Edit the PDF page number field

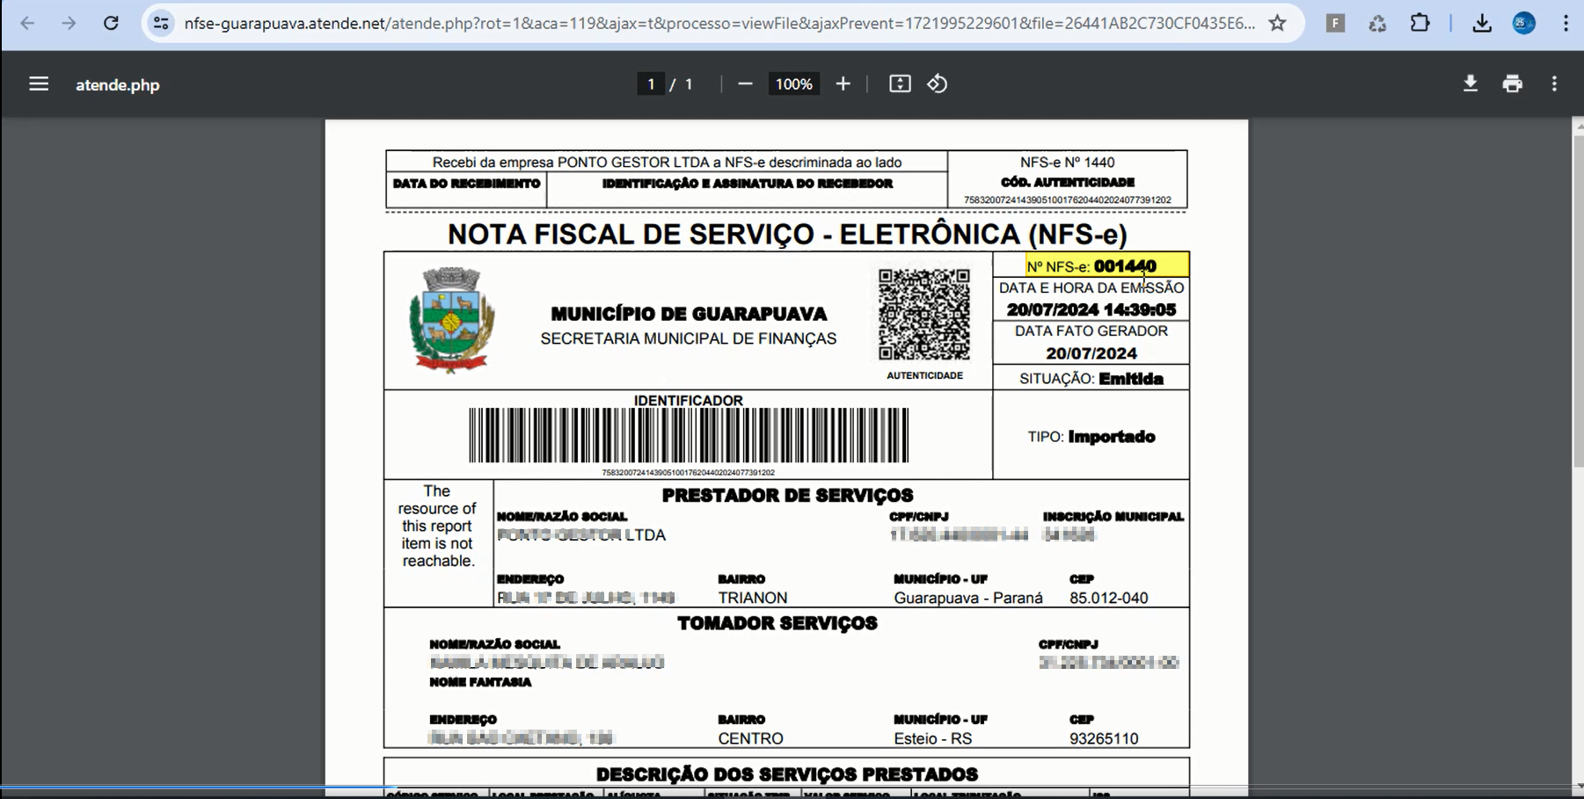tap(651, 84)
